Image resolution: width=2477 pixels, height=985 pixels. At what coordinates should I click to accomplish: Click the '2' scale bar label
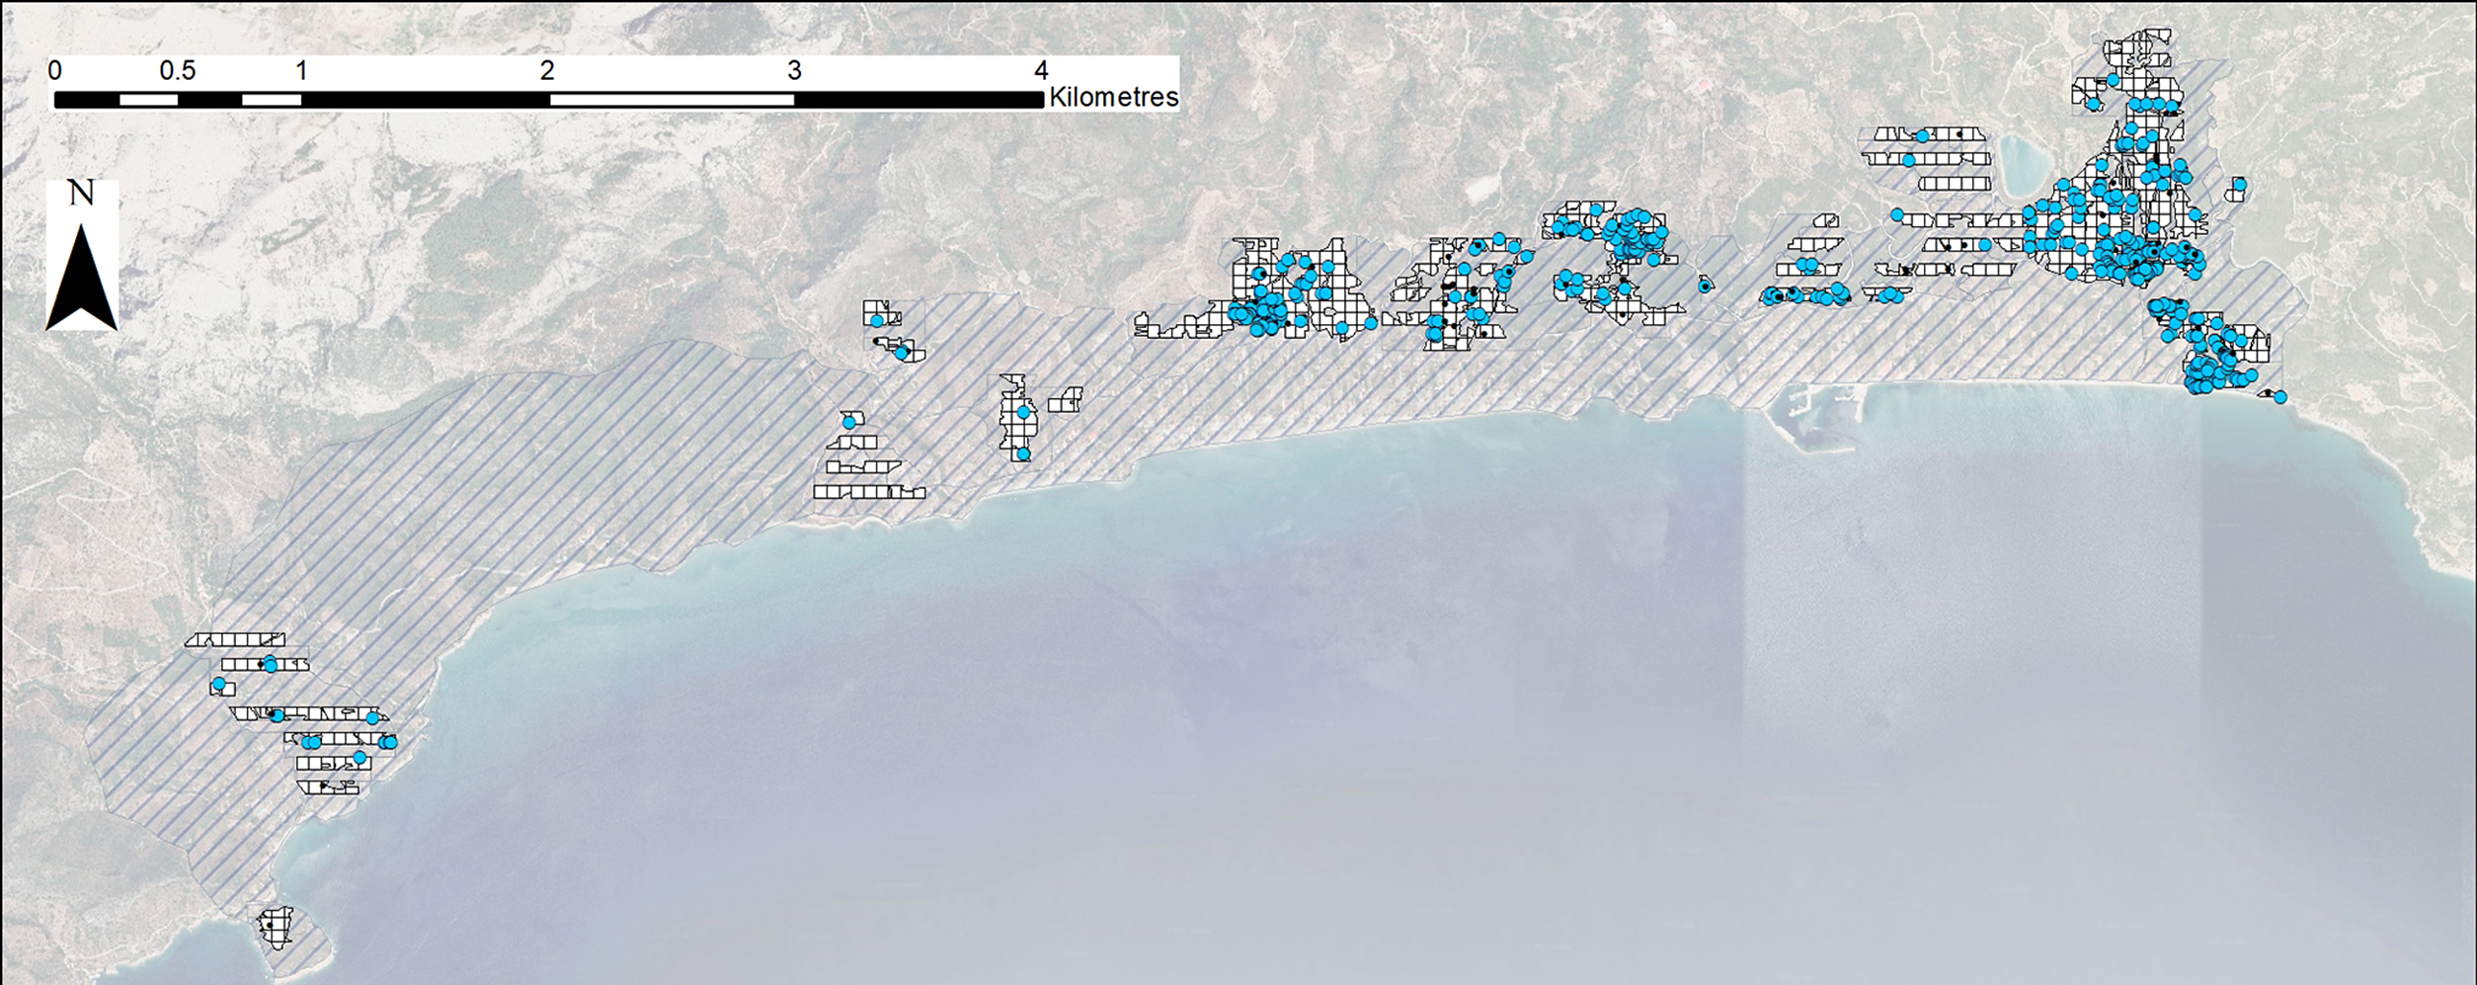547,71
